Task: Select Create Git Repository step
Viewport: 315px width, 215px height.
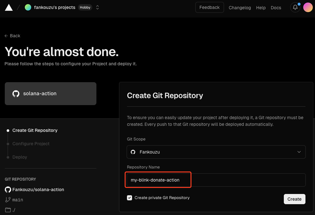Action: 35,130
